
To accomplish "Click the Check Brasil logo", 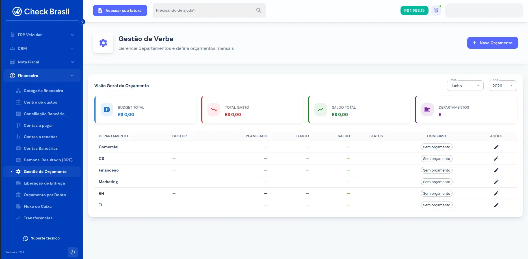I will [41, 11].
